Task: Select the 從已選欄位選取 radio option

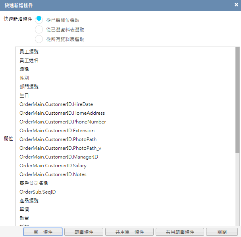Action: [39, 19]
